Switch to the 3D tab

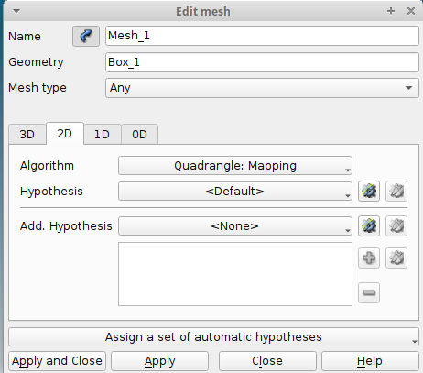point(27,135)
